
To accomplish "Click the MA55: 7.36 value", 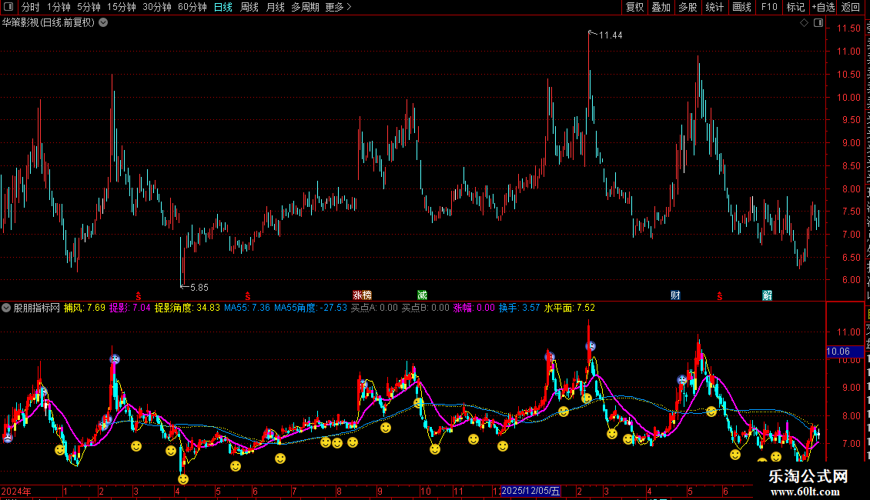I will tap(247, 308).
